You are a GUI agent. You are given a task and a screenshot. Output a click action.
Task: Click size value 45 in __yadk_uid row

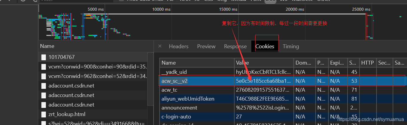(354, 72)
